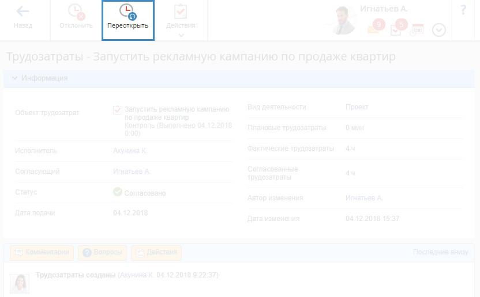480x297 pixels.
Task: Open the calendar icon in header
Action: [417, 30]
